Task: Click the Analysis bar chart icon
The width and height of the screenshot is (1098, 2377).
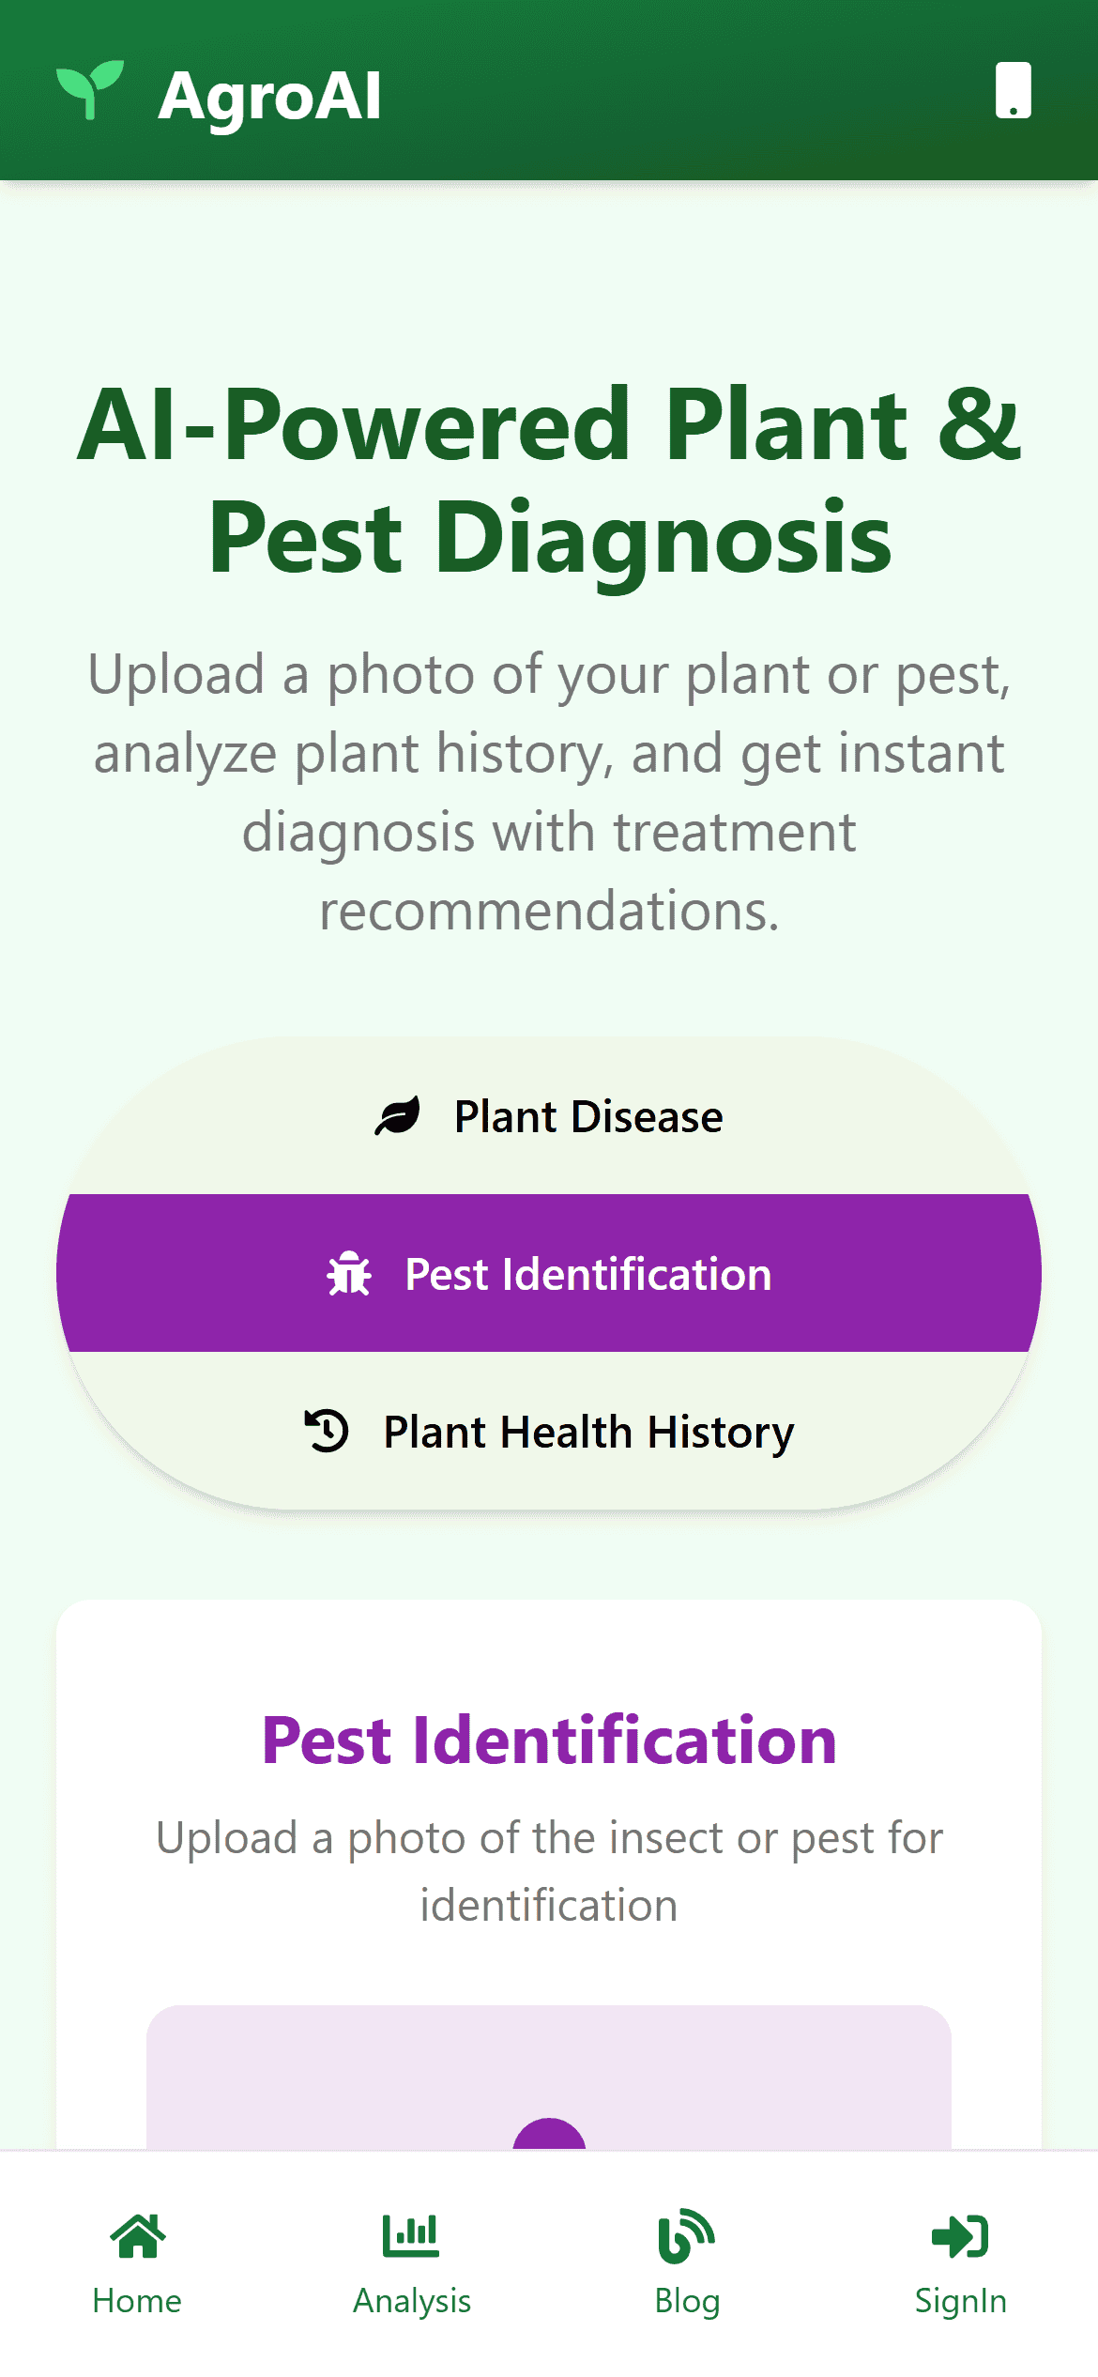Action: (410, 2236)
